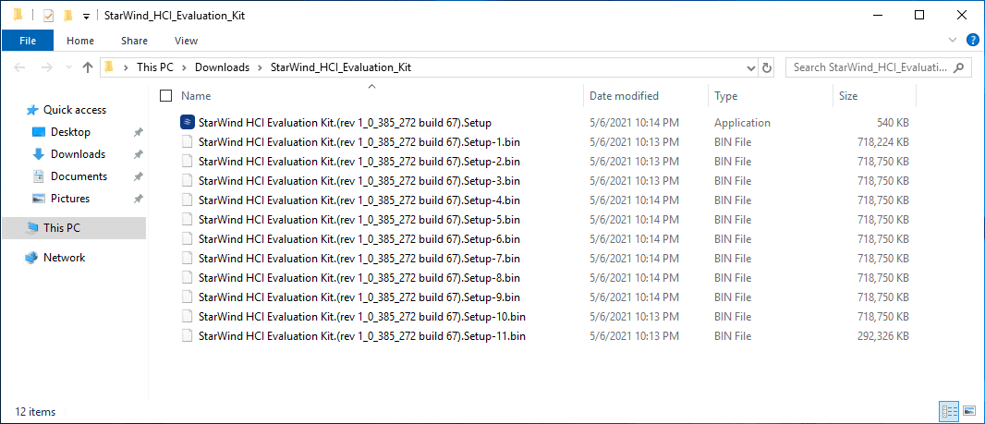
Task: Select the Setup-11.bin file
Action: click(x=361, y=336)
